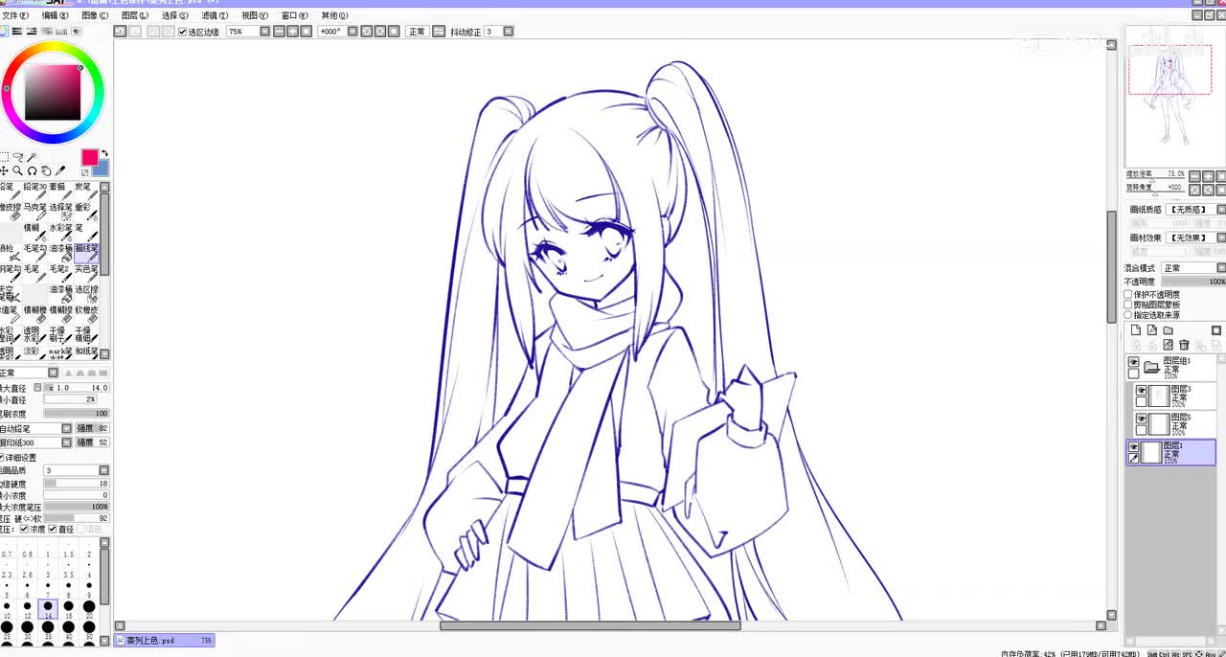Choose the 选择笔 selection pen

click(61, 212)
